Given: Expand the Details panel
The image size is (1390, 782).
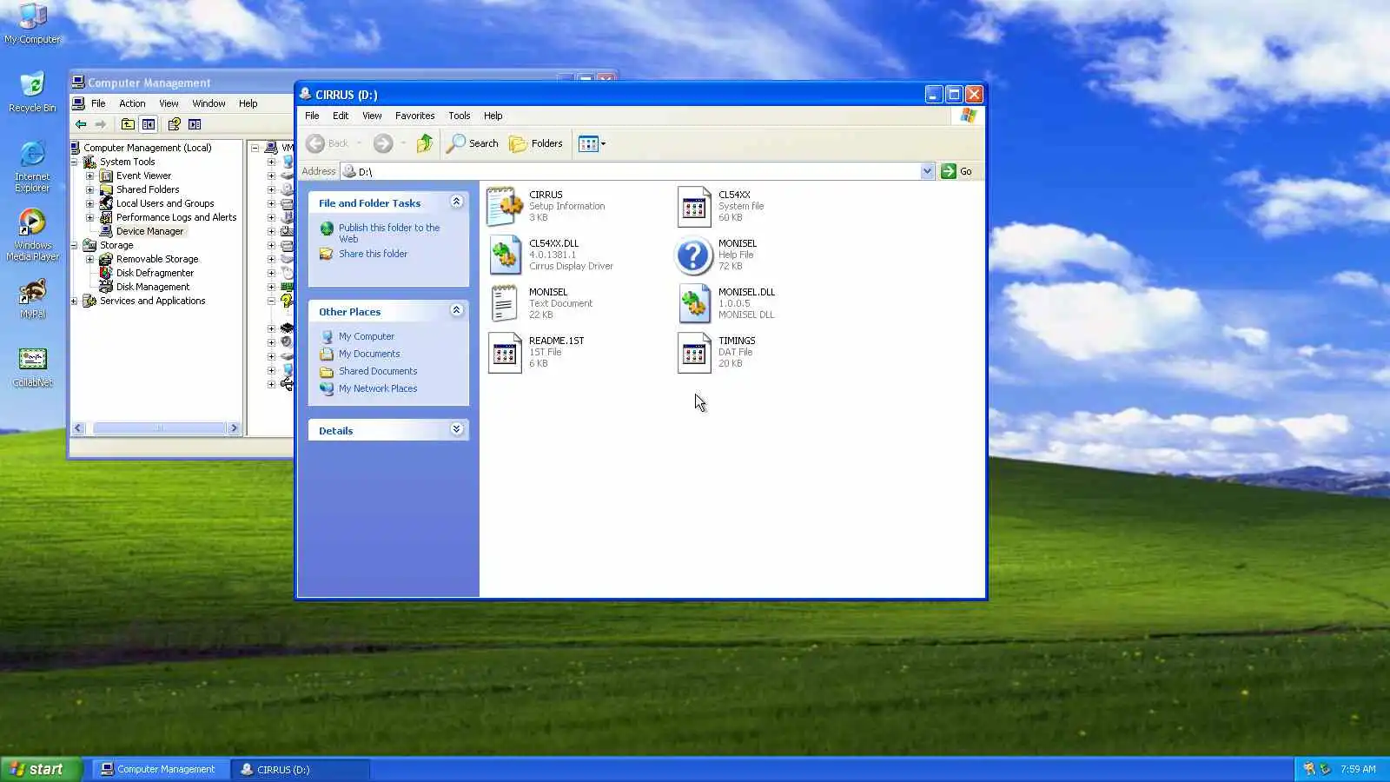Looking at the screenshot, I should (x=456, y=429).
